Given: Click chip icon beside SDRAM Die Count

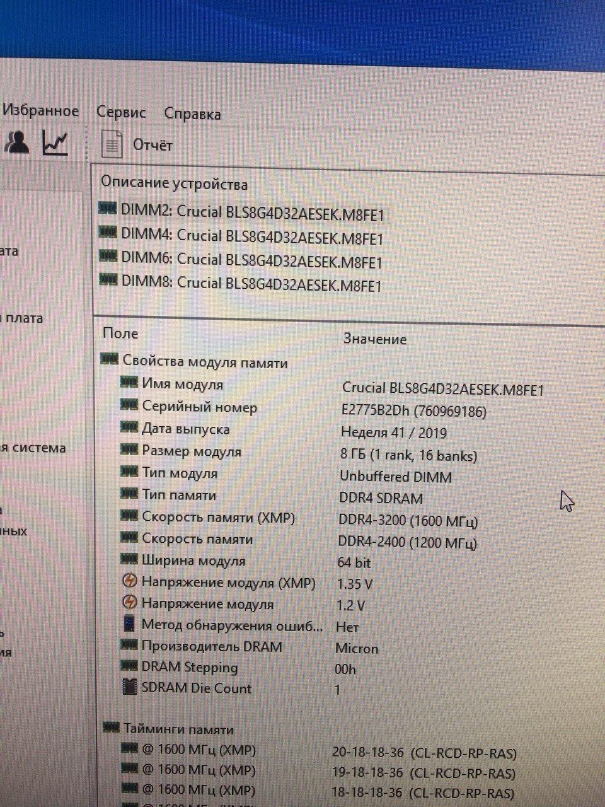Looking at the screenshot, I should click(129, 687).
